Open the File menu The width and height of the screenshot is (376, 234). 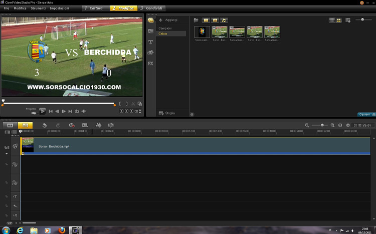click(x=7, y=8)
